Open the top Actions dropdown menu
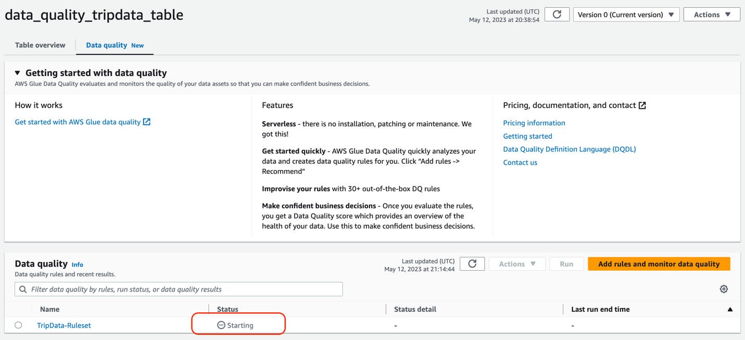The height and width of the screenshot is (340, 745). click(711, 15)
